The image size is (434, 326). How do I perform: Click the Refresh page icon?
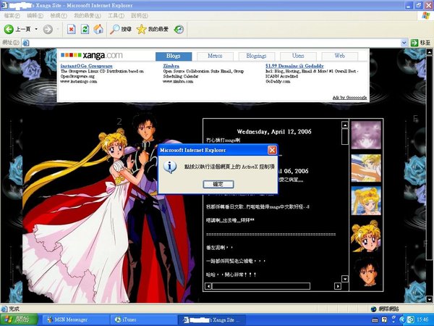85,29
